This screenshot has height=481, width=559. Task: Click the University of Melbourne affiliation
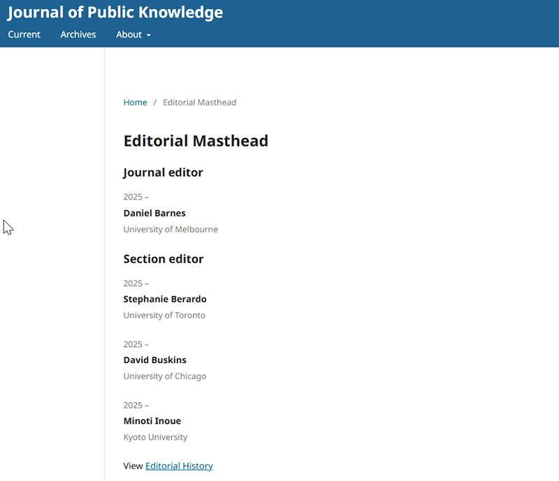[170, 230]
